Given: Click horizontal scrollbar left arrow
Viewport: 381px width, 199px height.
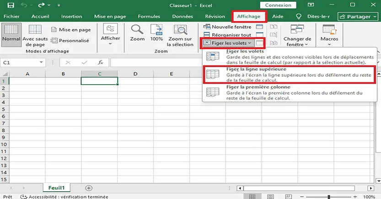Looking at the screenshot, I should click(240, 188).
